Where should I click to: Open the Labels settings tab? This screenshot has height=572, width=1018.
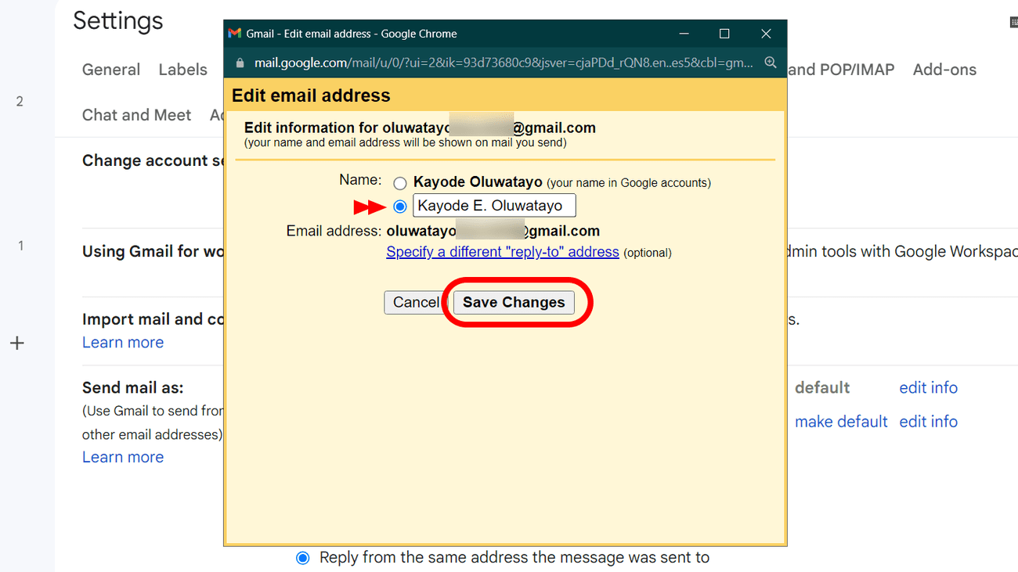tap(182, 70)
